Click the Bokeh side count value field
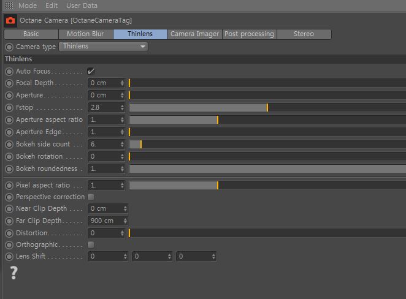 tap(107, 144)
